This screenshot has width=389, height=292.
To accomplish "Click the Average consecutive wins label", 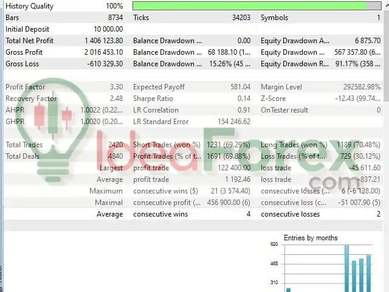I will point(160,214).
